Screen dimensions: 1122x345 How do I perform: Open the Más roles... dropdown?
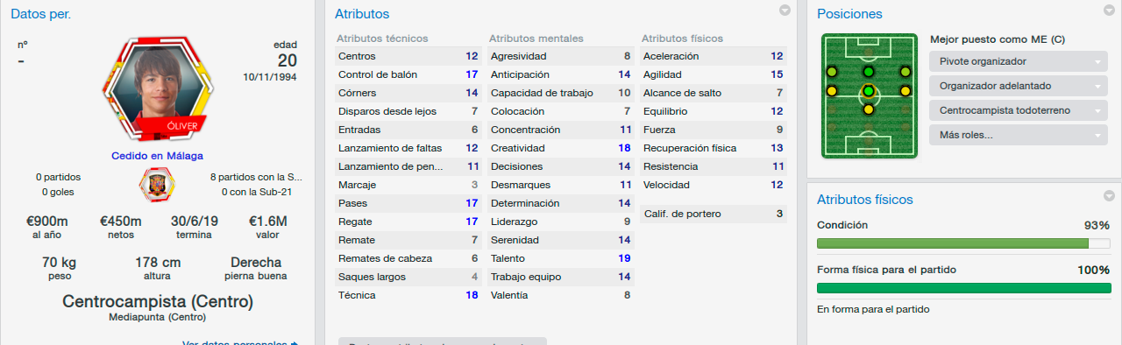1019,136
